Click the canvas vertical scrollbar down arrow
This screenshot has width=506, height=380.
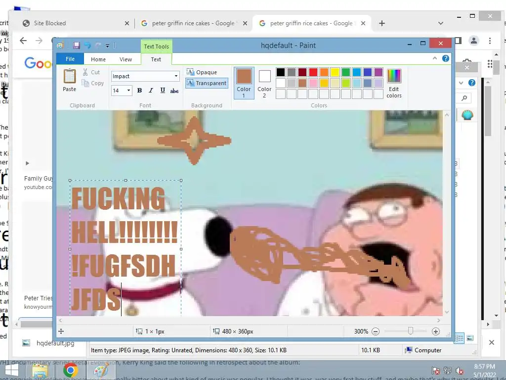pos(447,312)
